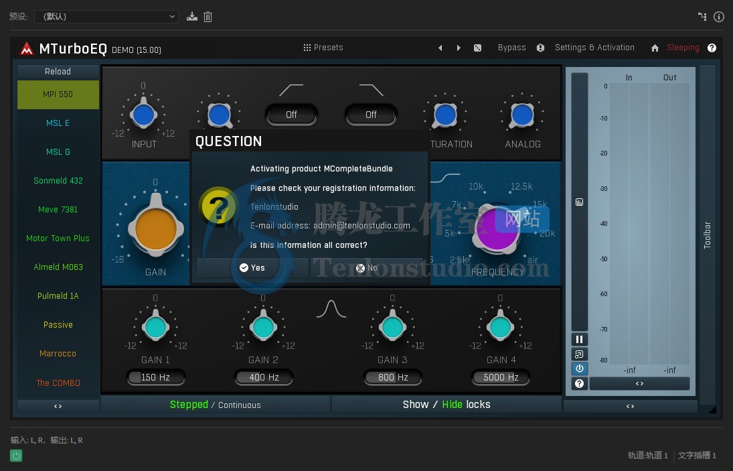Open the 800 Hz frequency selector

pyautogui.click(x=393, y=377)
